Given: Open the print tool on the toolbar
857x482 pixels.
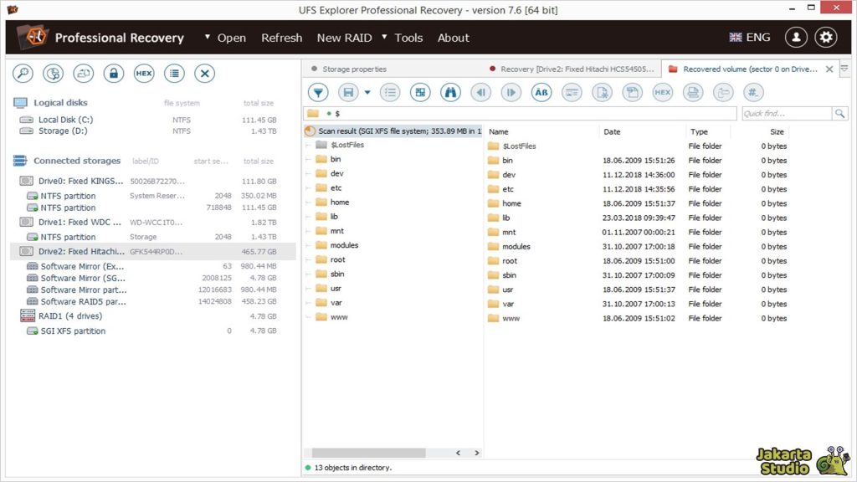Looking at the screenshot, I should (x=693, y=92).
